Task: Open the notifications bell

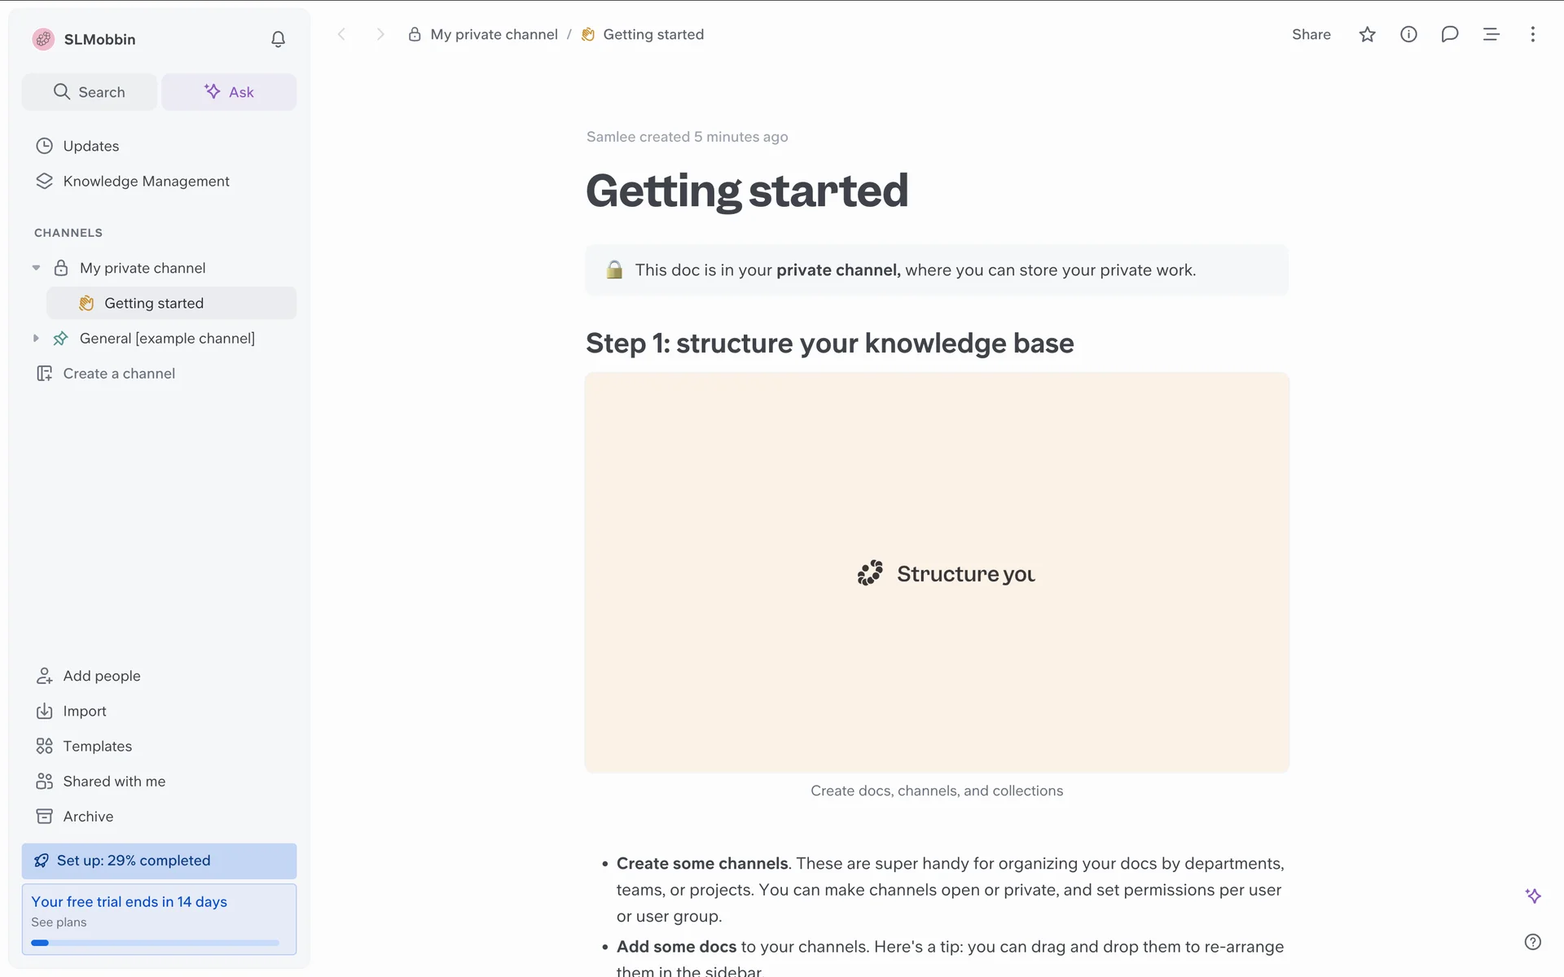Action: (278, 39)
